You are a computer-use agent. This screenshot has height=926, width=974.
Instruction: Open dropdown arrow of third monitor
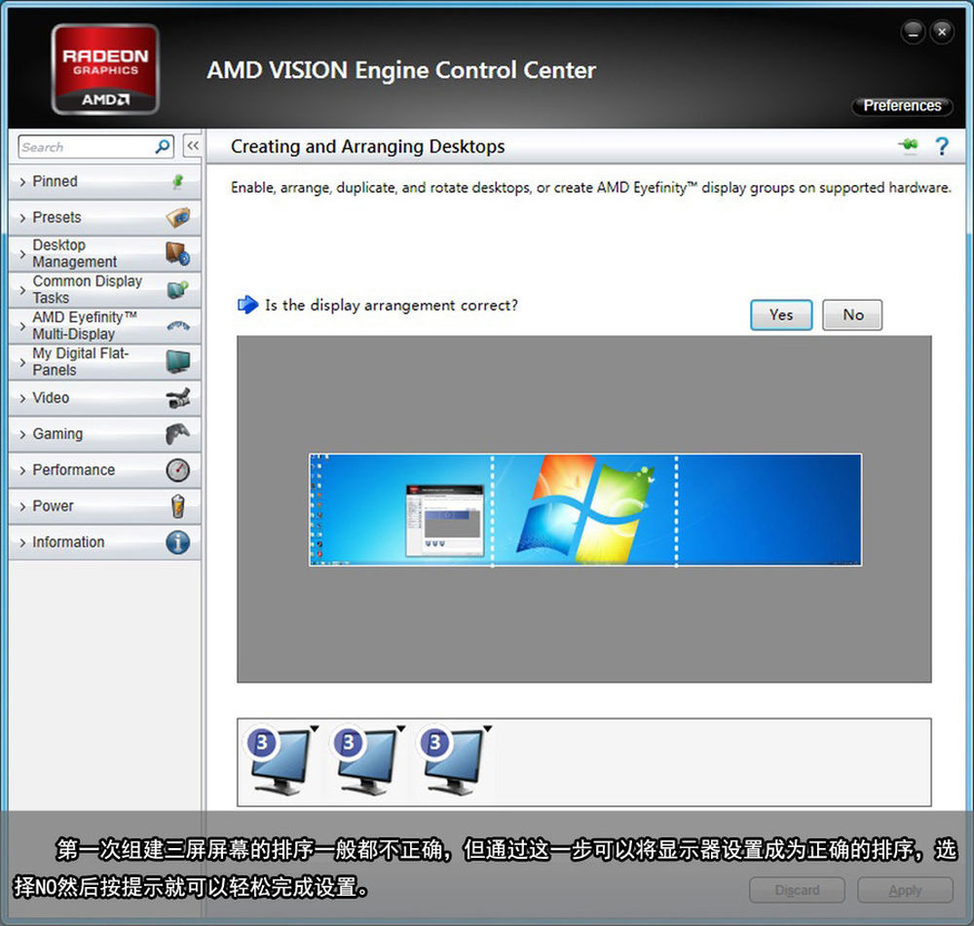click(x=488, y=728)
